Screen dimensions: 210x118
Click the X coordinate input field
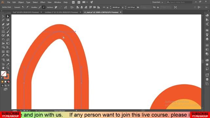(x=116, y=7)
